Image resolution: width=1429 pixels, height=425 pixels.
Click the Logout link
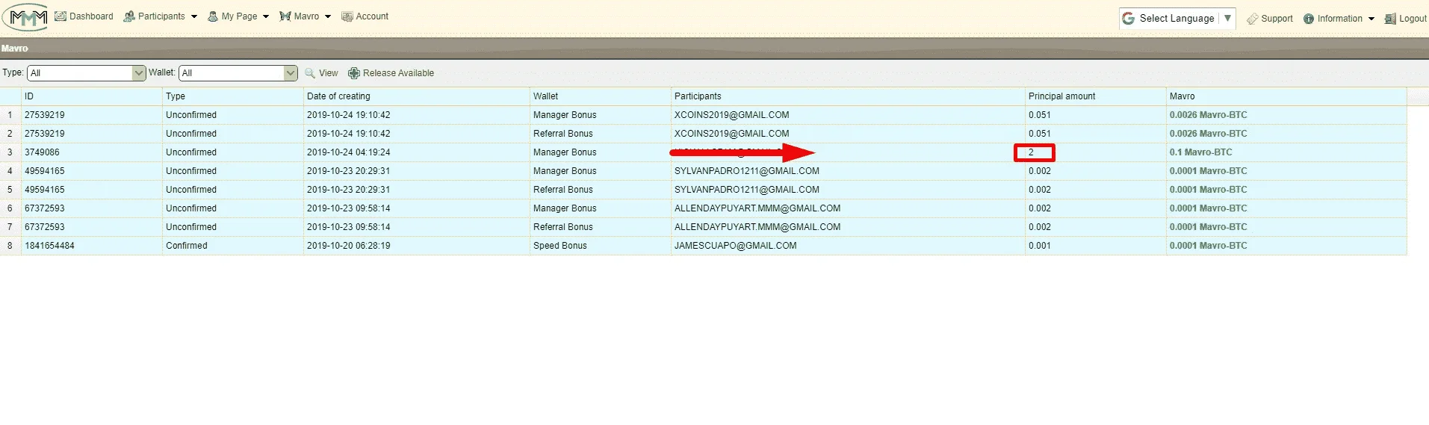click(x=1413, y=19)
